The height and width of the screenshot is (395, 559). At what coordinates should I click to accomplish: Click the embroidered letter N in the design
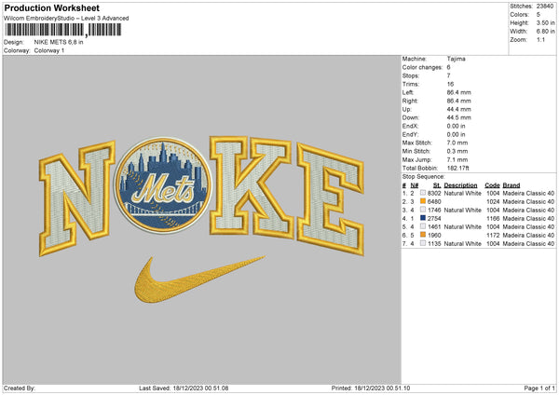(x=76, y=197)
